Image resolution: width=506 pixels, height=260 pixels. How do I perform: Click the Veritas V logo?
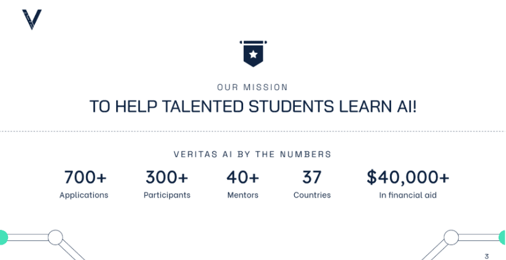coord(32,20)
